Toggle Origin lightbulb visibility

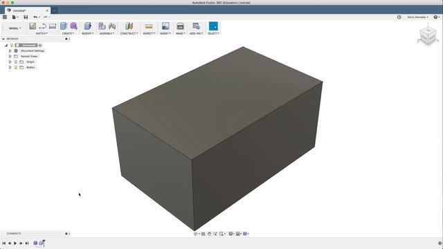16,62
